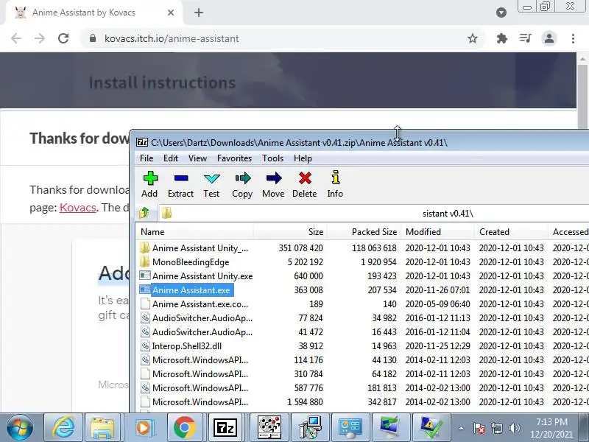The image size is (589, 442).
Task: Open the Info toolbar button
Action: 335,184
